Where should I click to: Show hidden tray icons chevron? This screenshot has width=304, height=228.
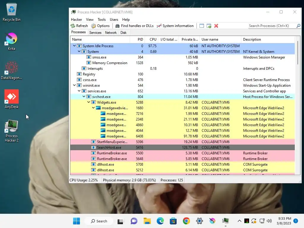pos(240,221)
